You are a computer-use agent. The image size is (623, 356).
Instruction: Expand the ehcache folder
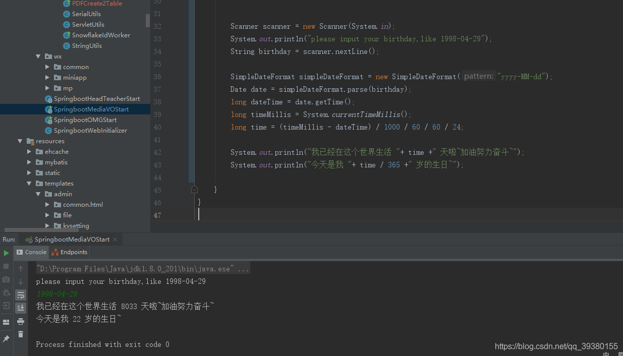coord(29,152)
